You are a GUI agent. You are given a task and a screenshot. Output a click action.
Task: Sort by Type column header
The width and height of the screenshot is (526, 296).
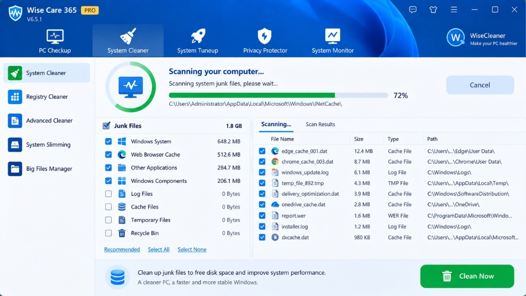click(x=393, y=139)
